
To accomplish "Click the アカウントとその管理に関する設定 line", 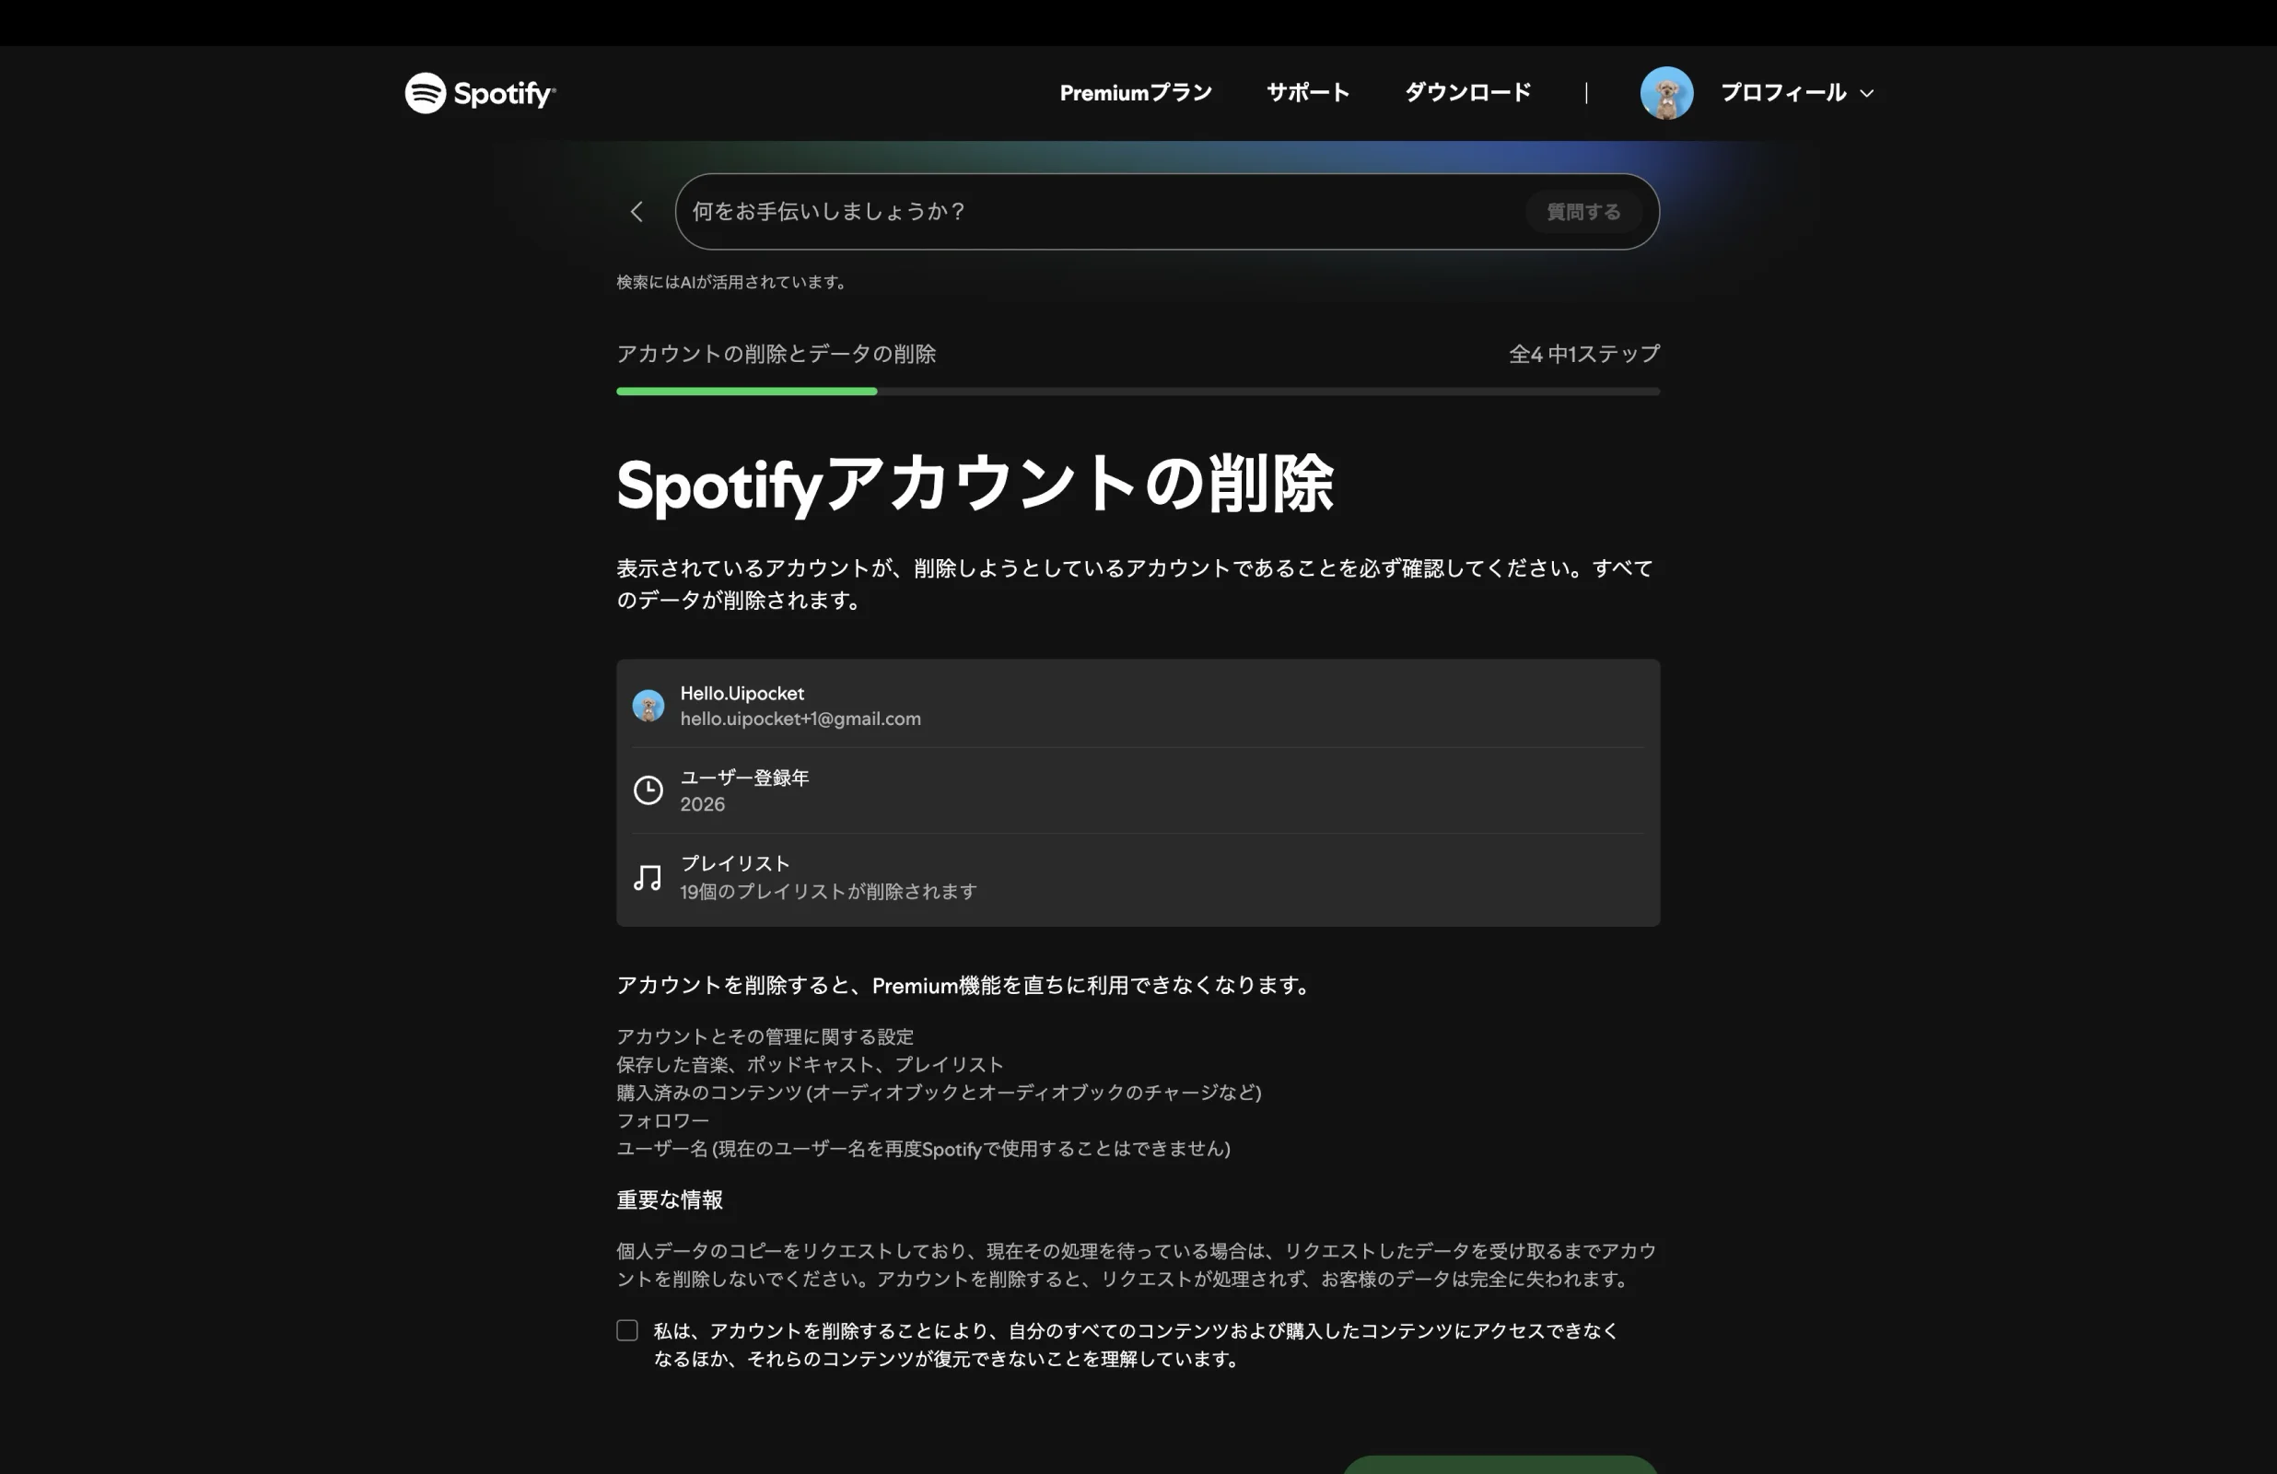I will [x=765, y=1036].
